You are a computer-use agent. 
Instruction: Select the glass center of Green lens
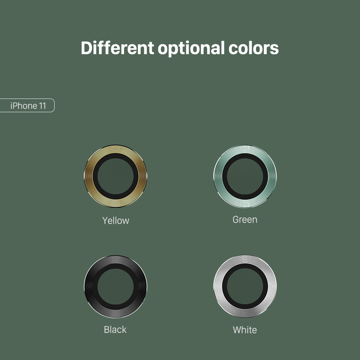245,176
